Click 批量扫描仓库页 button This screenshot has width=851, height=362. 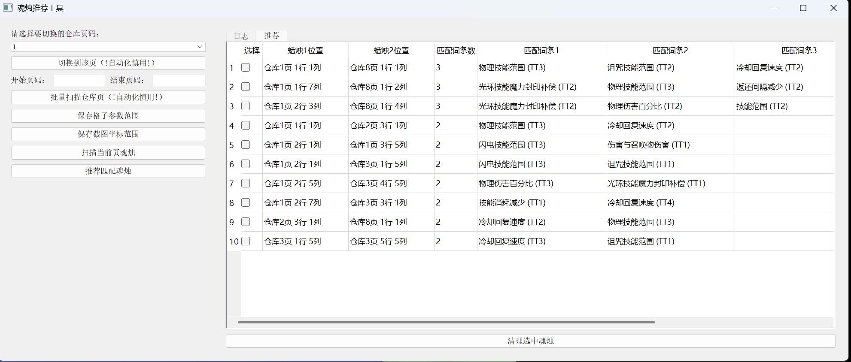(108, 97)
